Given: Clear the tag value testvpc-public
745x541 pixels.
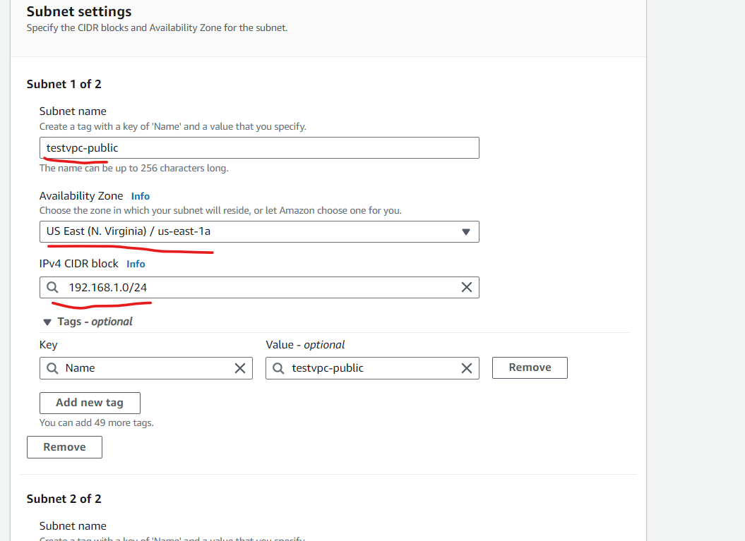Looking at the screenshot, I should click(467, 368).
